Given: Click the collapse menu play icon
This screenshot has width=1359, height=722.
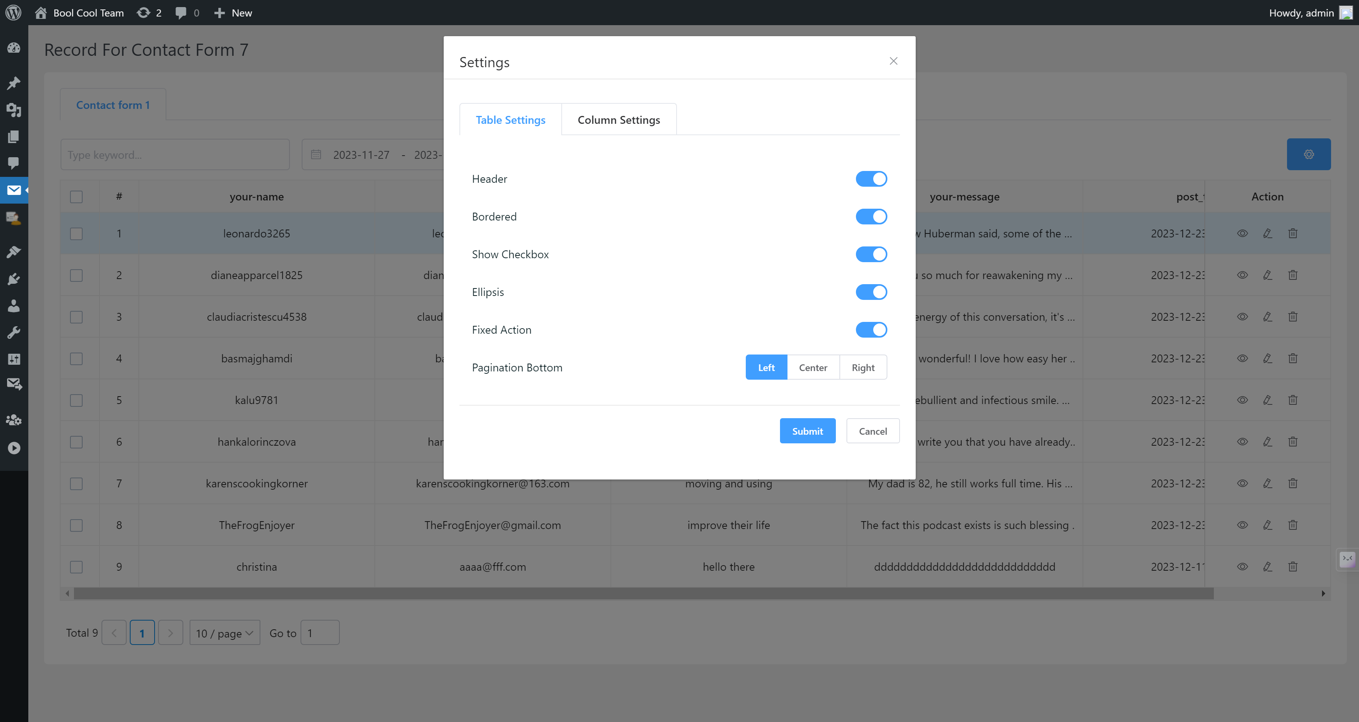Looking at the screenshot, I should (14, 448).
